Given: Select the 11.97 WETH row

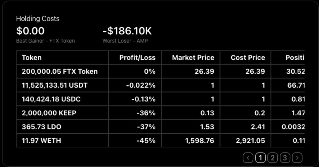Looking at the screenshot, I should 41,141.
